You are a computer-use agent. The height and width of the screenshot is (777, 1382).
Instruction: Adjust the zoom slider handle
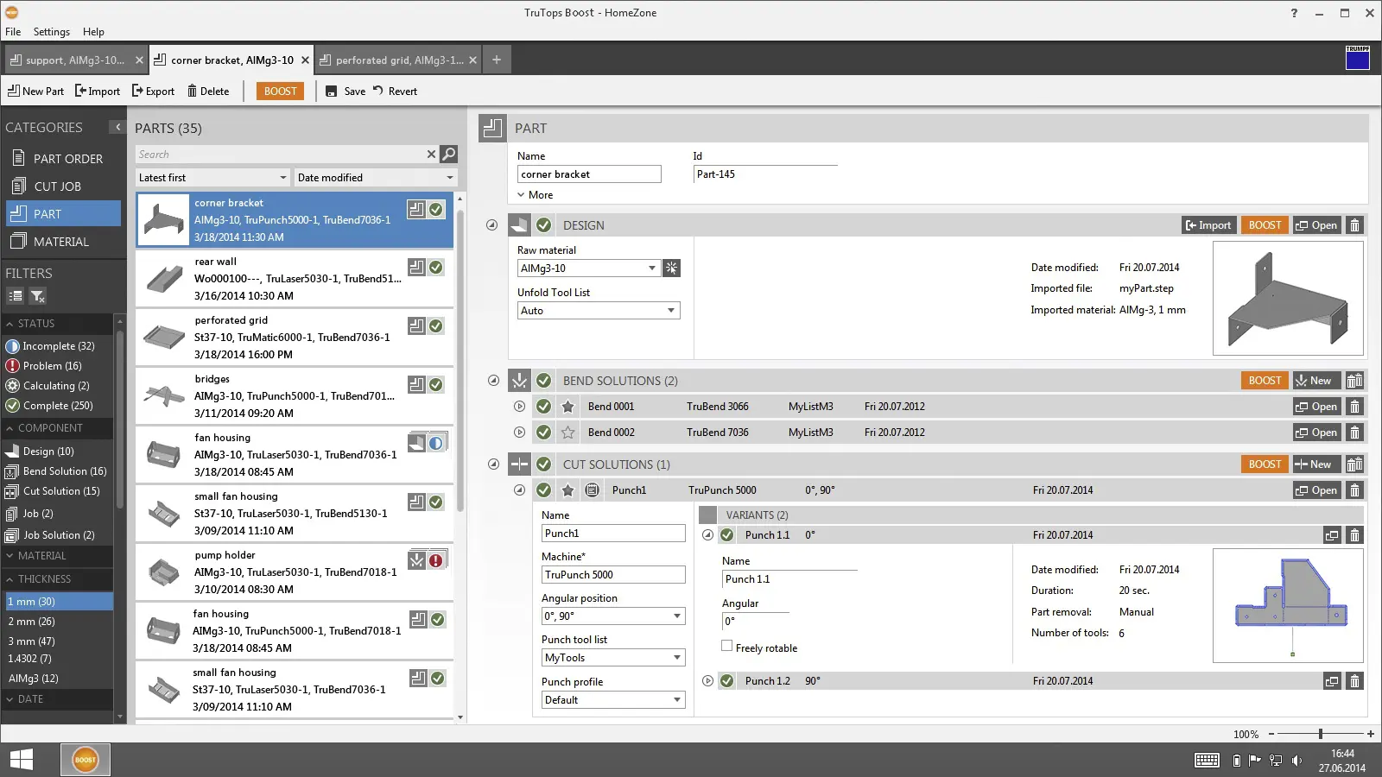point(1320,734)
